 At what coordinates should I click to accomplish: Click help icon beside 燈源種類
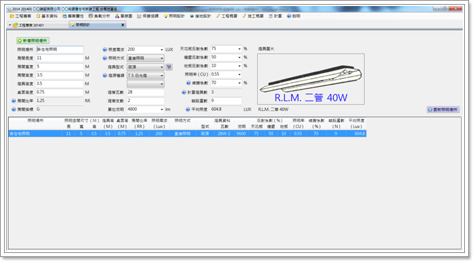point(105,76)
